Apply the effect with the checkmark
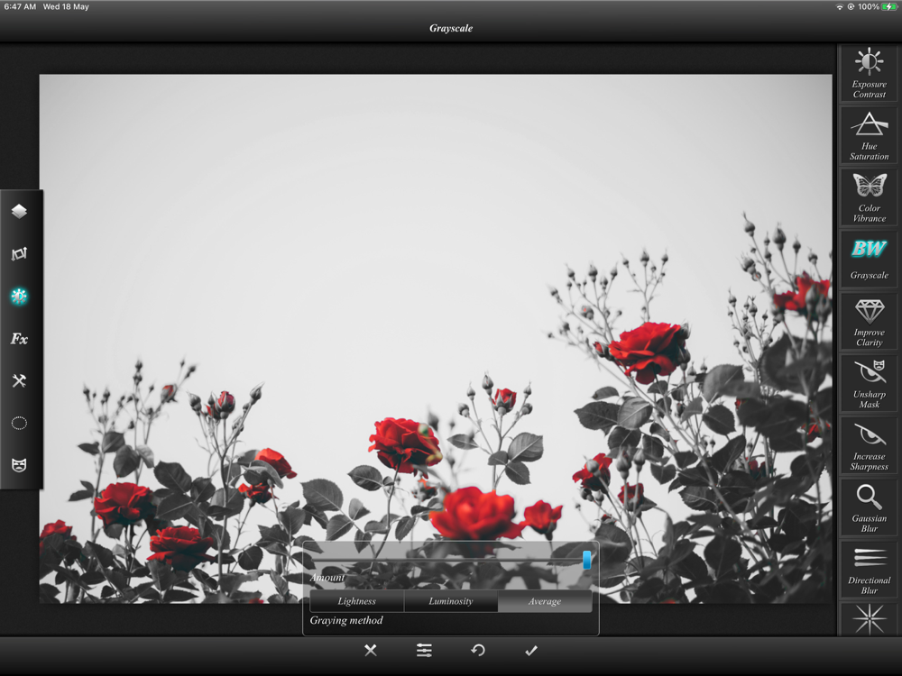Screen dimensions: 902x676 pos(531,650)
